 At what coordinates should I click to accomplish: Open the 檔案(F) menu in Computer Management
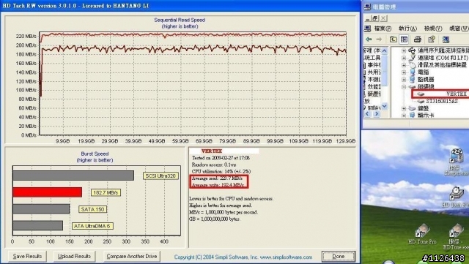click(383, 29)
